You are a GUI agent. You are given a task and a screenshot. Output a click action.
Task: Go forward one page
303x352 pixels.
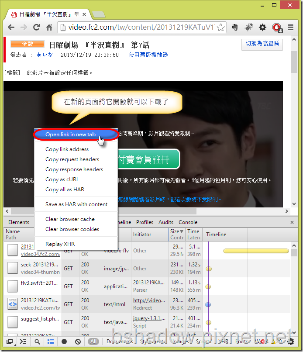24,28
